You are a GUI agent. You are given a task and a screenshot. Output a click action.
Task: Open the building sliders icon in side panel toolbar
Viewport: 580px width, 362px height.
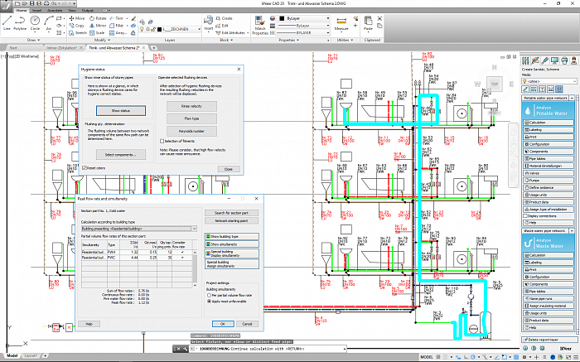[x=525, y=60]
